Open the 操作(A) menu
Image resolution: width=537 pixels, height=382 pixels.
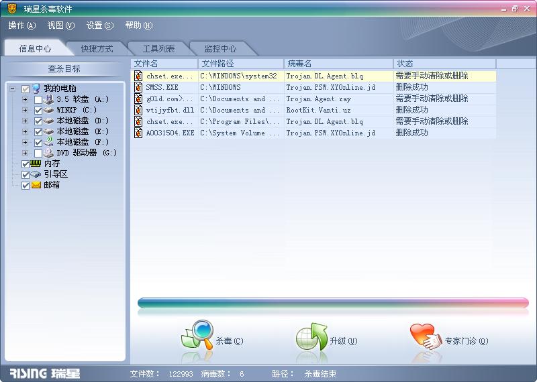pyautogui.click(x=22, y=25)
